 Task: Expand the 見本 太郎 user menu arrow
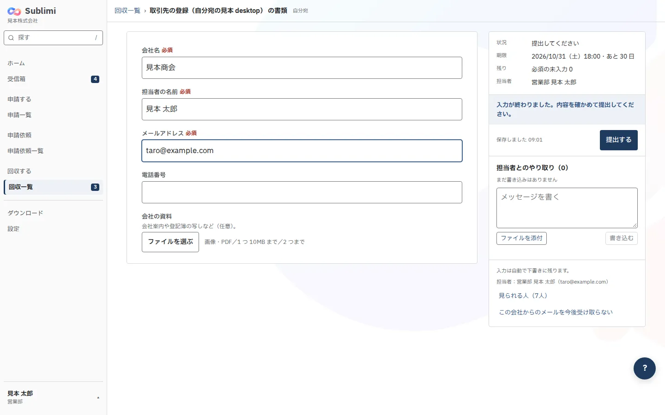click(x=98, y=397)
